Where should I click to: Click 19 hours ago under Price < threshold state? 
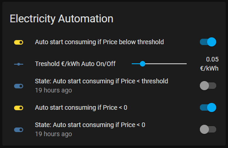tap(54, 90)
